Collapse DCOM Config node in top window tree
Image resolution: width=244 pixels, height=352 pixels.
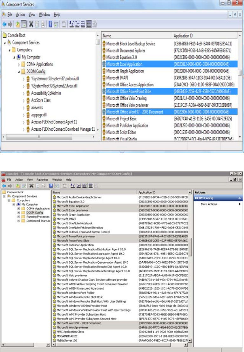point(19,72)
